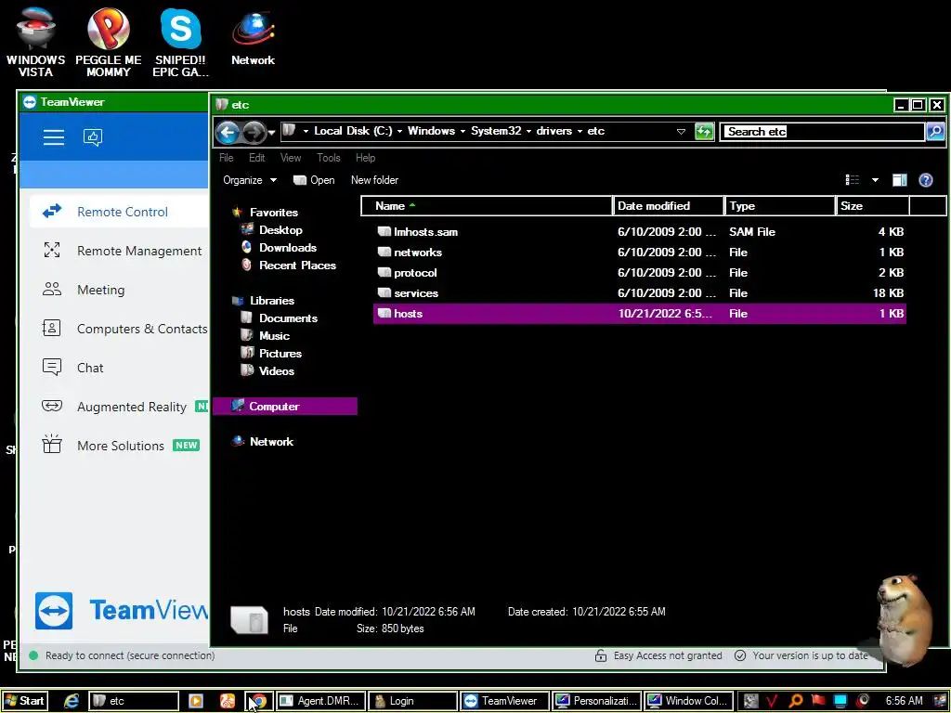Click Explorer Back arrow button

(228, 132)
